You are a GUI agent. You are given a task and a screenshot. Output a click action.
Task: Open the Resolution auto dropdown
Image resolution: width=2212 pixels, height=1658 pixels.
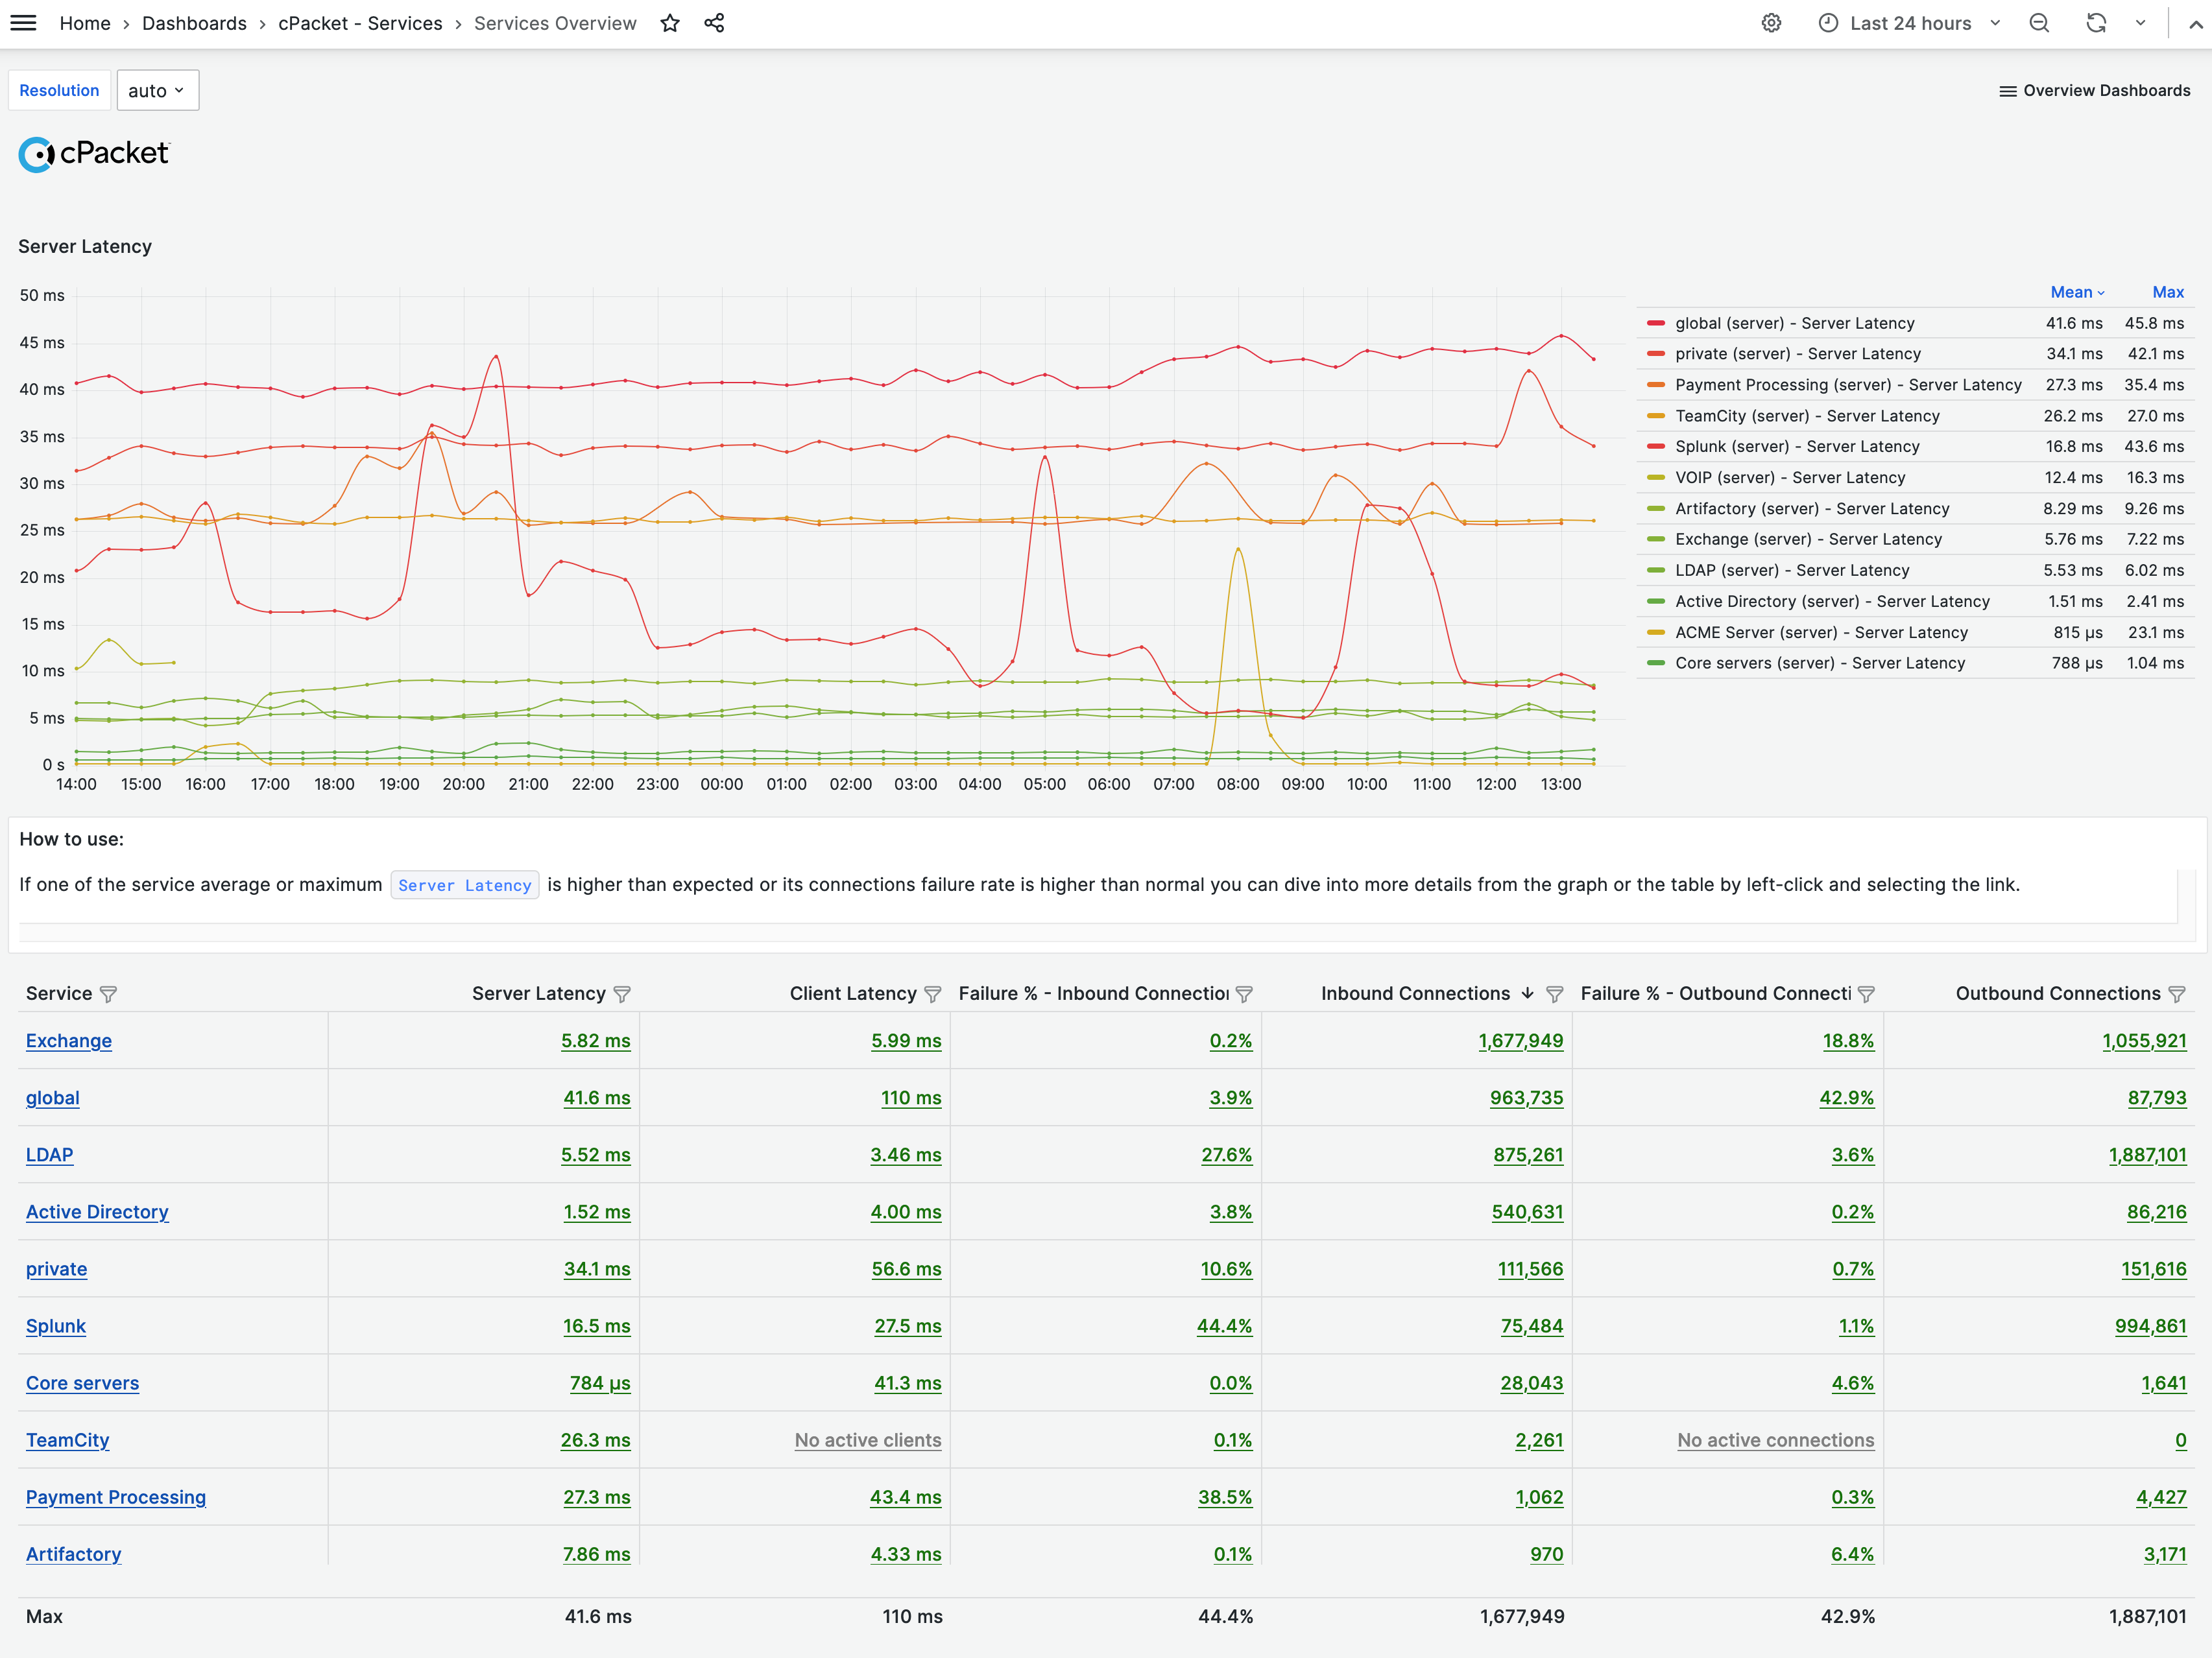(x=157, y=91)
